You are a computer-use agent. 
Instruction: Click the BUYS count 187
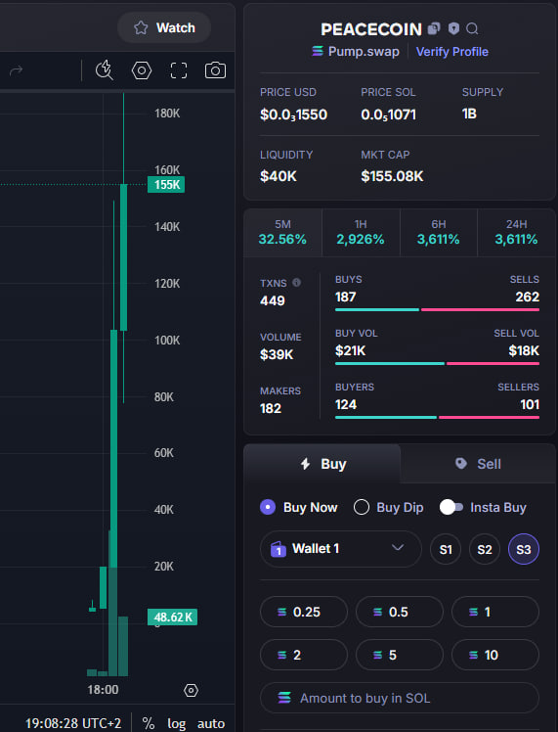point(345,297)
